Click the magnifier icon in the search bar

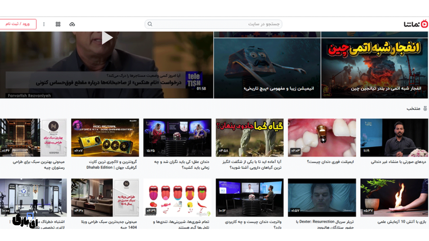150,24
